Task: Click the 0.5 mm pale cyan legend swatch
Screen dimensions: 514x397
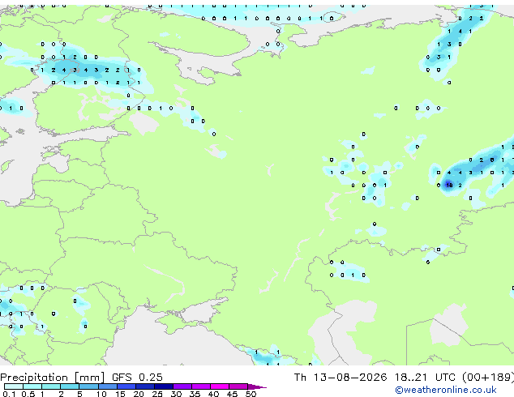Action: [x=32, y=386]
